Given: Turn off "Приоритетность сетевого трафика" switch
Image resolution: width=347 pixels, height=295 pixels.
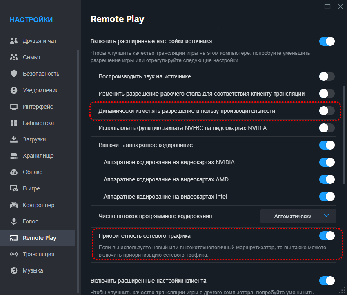Looking at the screenshot, I should (x=327, y=236).
